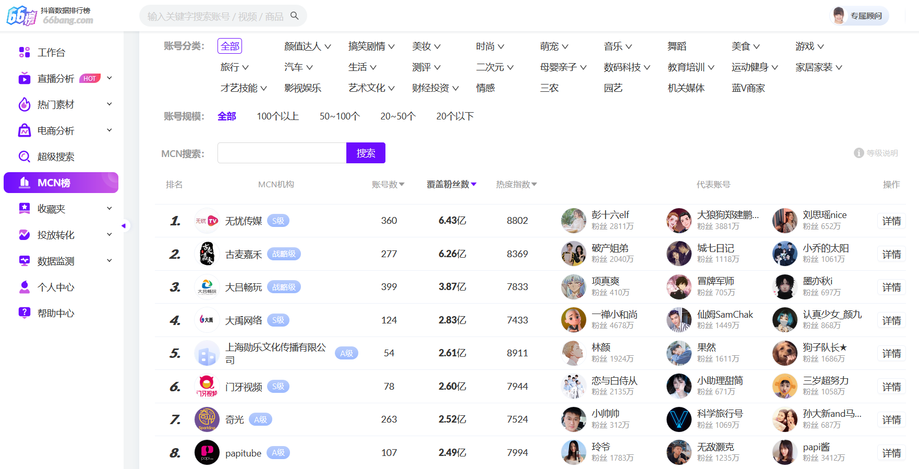
Task: Click the 等级说明 link
Action: point(882,153)
